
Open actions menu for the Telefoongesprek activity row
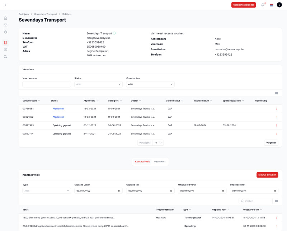(277, 218)
